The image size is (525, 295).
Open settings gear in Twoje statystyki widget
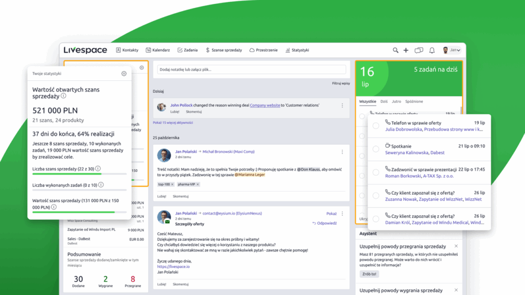click(x=123, y=73)
